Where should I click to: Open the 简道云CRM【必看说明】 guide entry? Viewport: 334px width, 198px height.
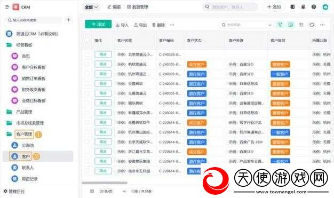click(x=32, y=34)
